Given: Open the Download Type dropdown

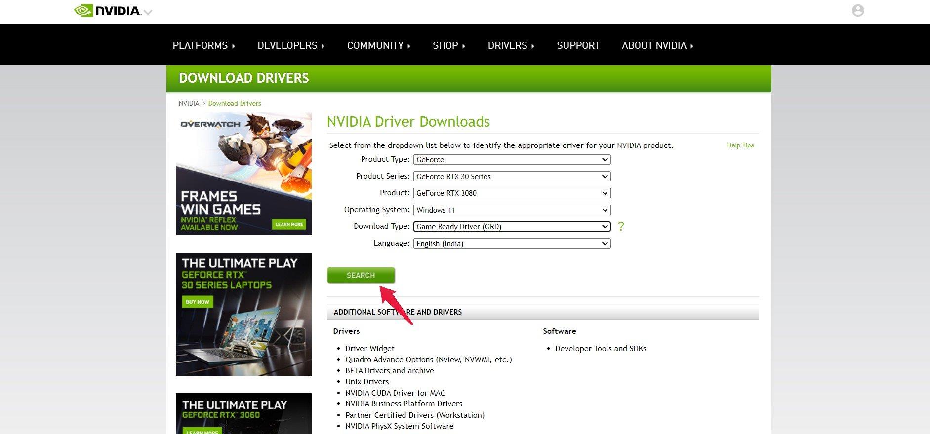Looking at the screenshot, I should (x=512, y=227).
